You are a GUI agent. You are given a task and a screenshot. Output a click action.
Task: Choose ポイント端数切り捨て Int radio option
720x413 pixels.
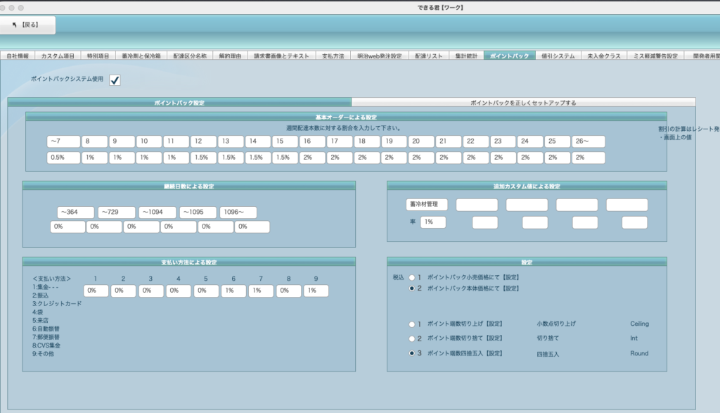pyautogui.click(x=413, y=338)
